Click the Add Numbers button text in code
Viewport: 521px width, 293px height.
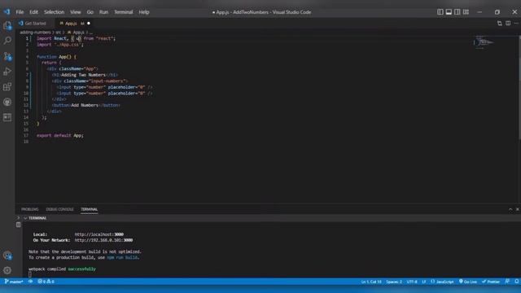coord(85,105)
